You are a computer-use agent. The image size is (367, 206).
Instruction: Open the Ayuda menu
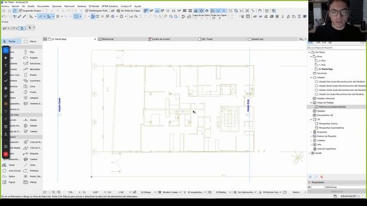[138, 6]
